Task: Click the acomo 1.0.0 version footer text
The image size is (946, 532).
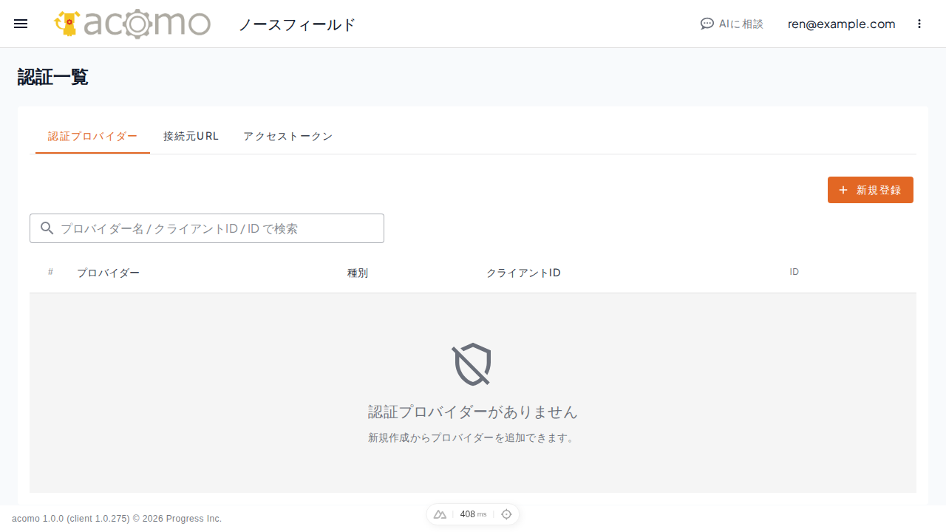Action: [117, 519]
